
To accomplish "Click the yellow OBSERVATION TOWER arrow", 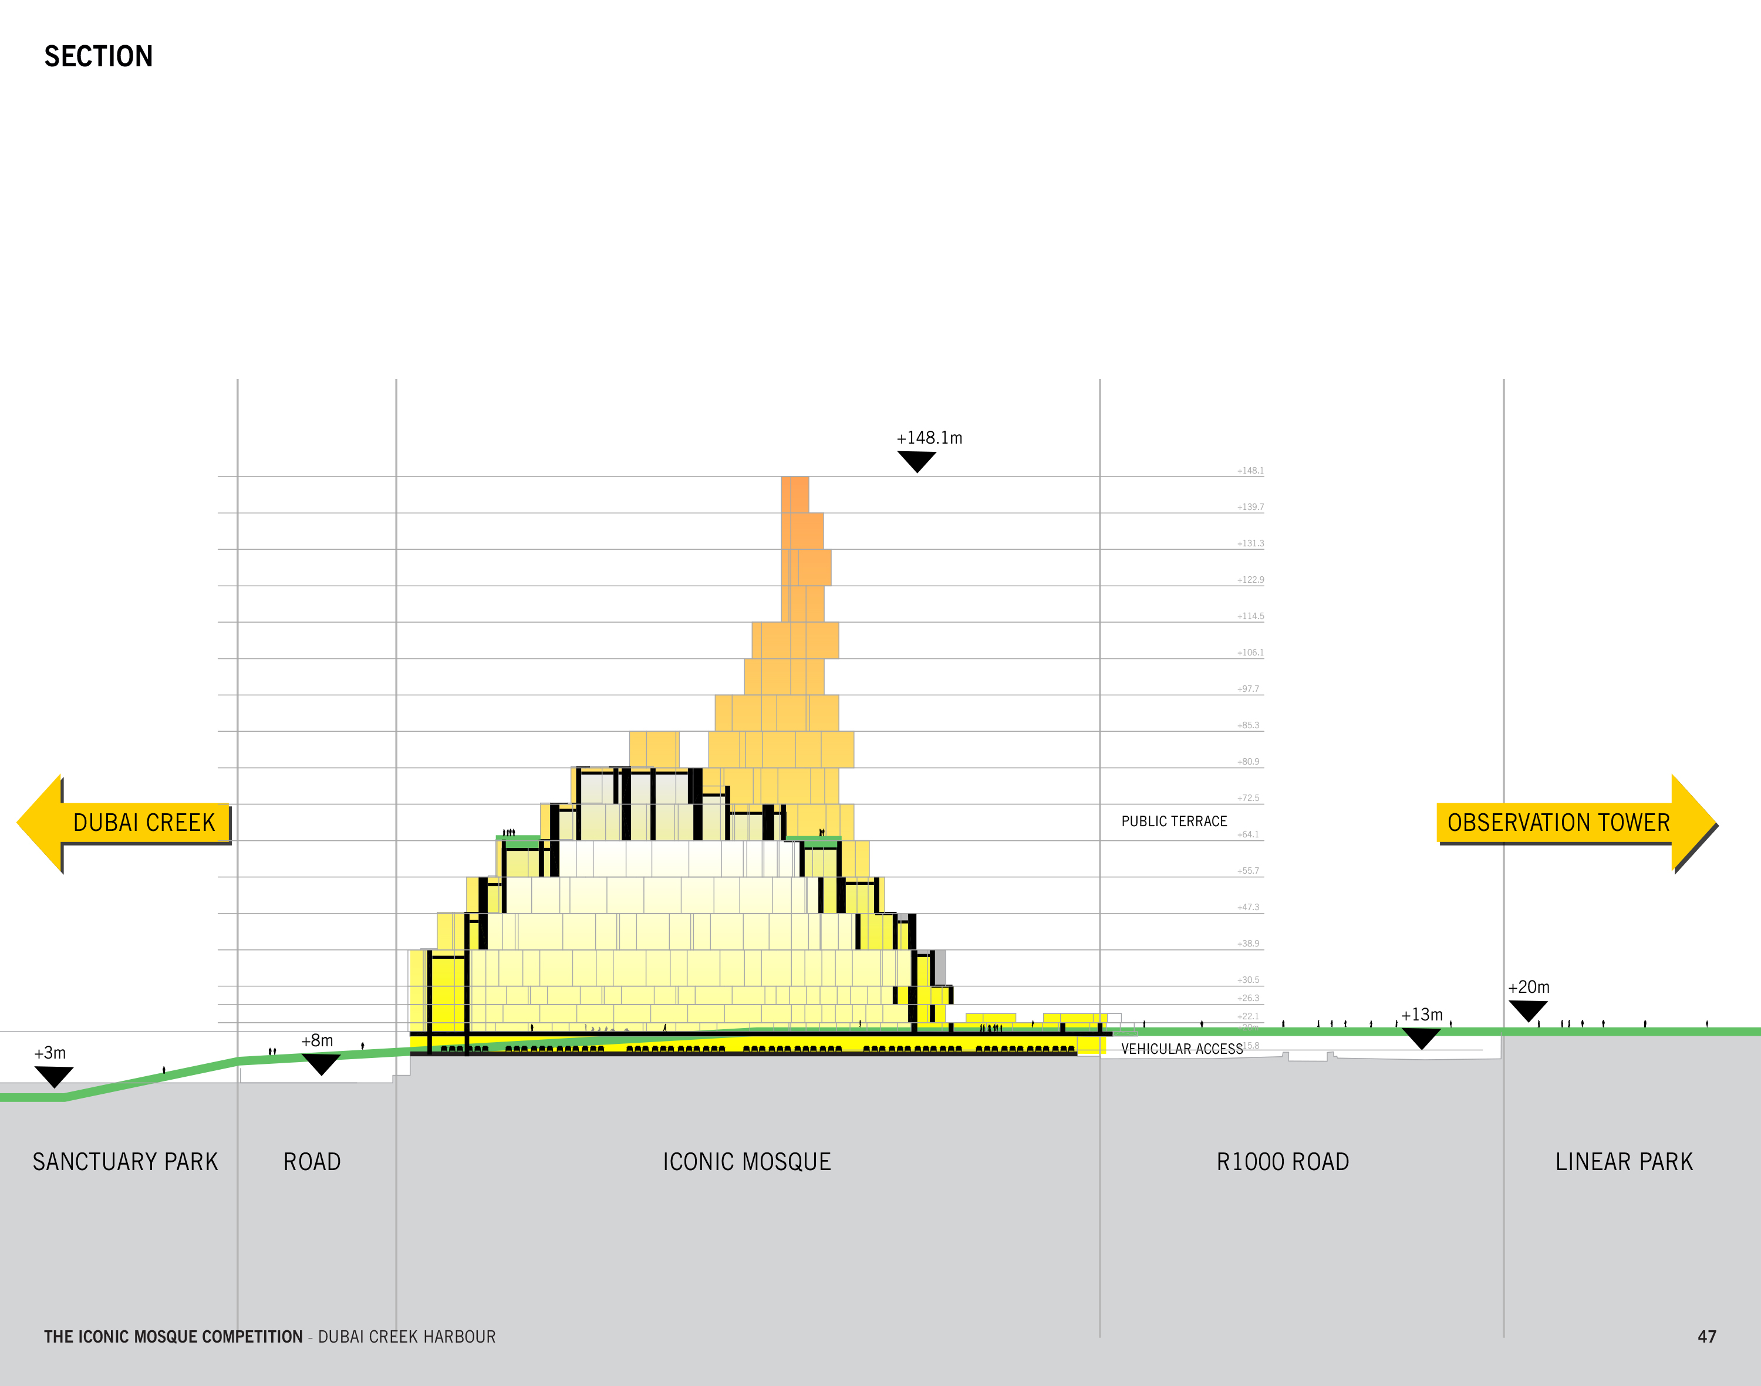I will (x=1577, y=823).
